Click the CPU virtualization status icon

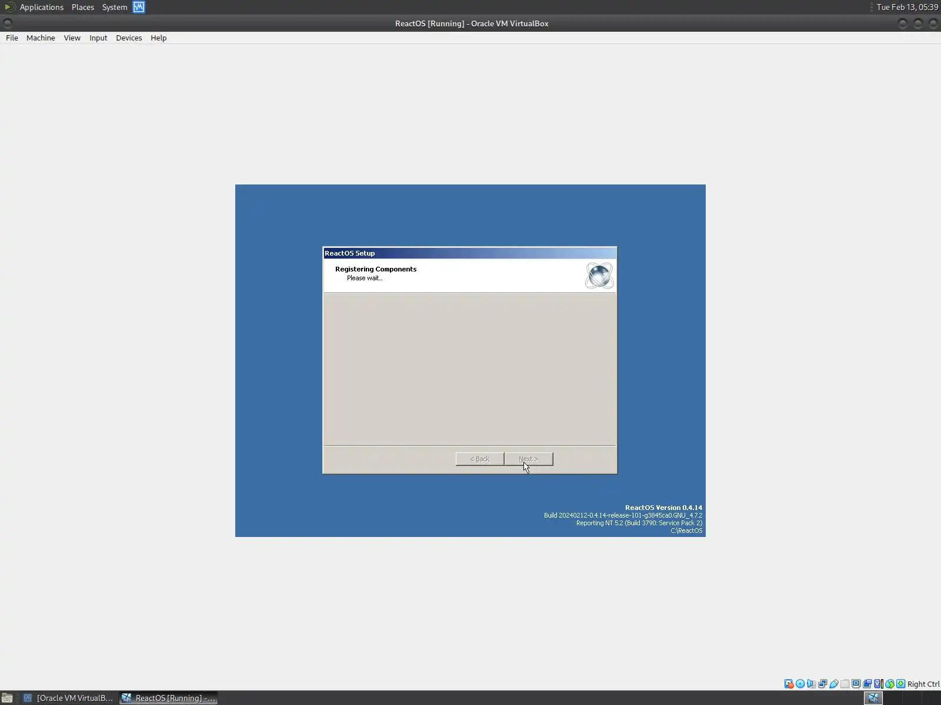[879, 684]
